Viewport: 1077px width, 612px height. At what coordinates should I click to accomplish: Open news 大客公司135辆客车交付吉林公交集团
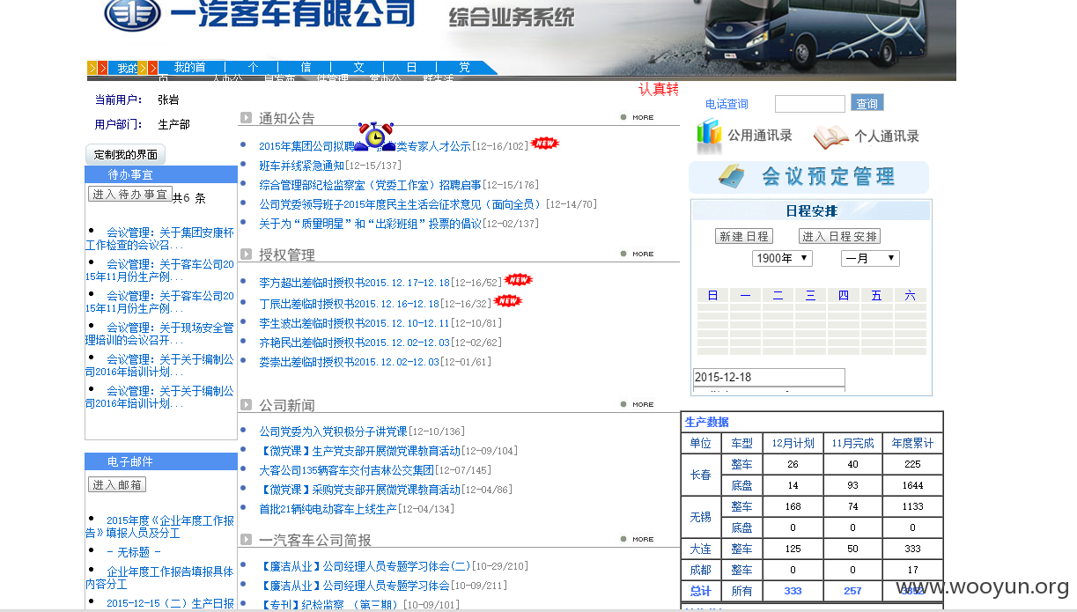[x=346, y=470]
